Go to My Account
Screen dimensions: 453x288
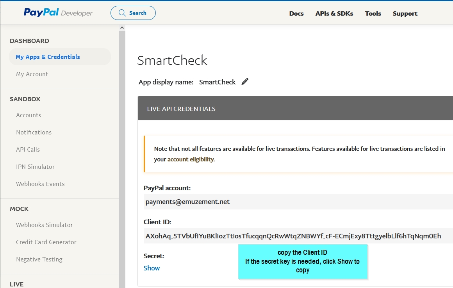coord(32,74)
